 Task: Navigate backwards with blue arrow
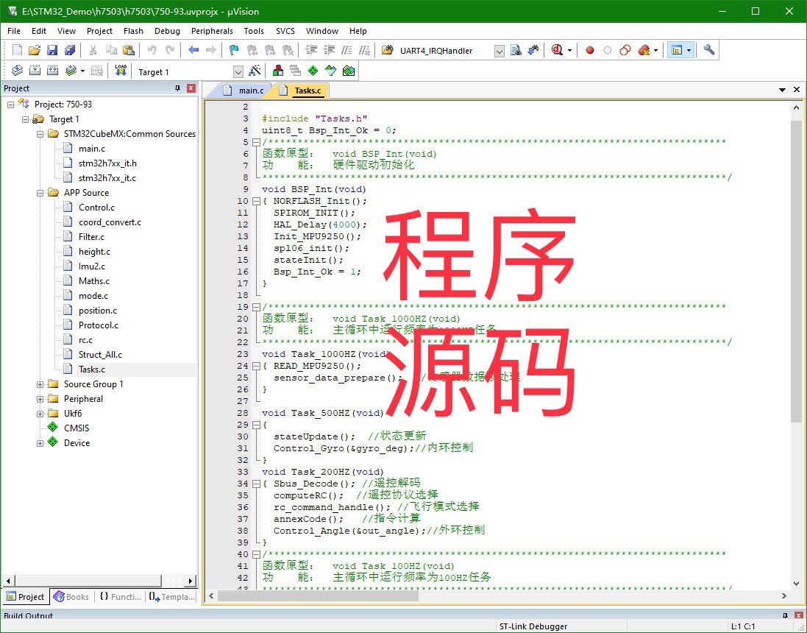tap(193, 50)
